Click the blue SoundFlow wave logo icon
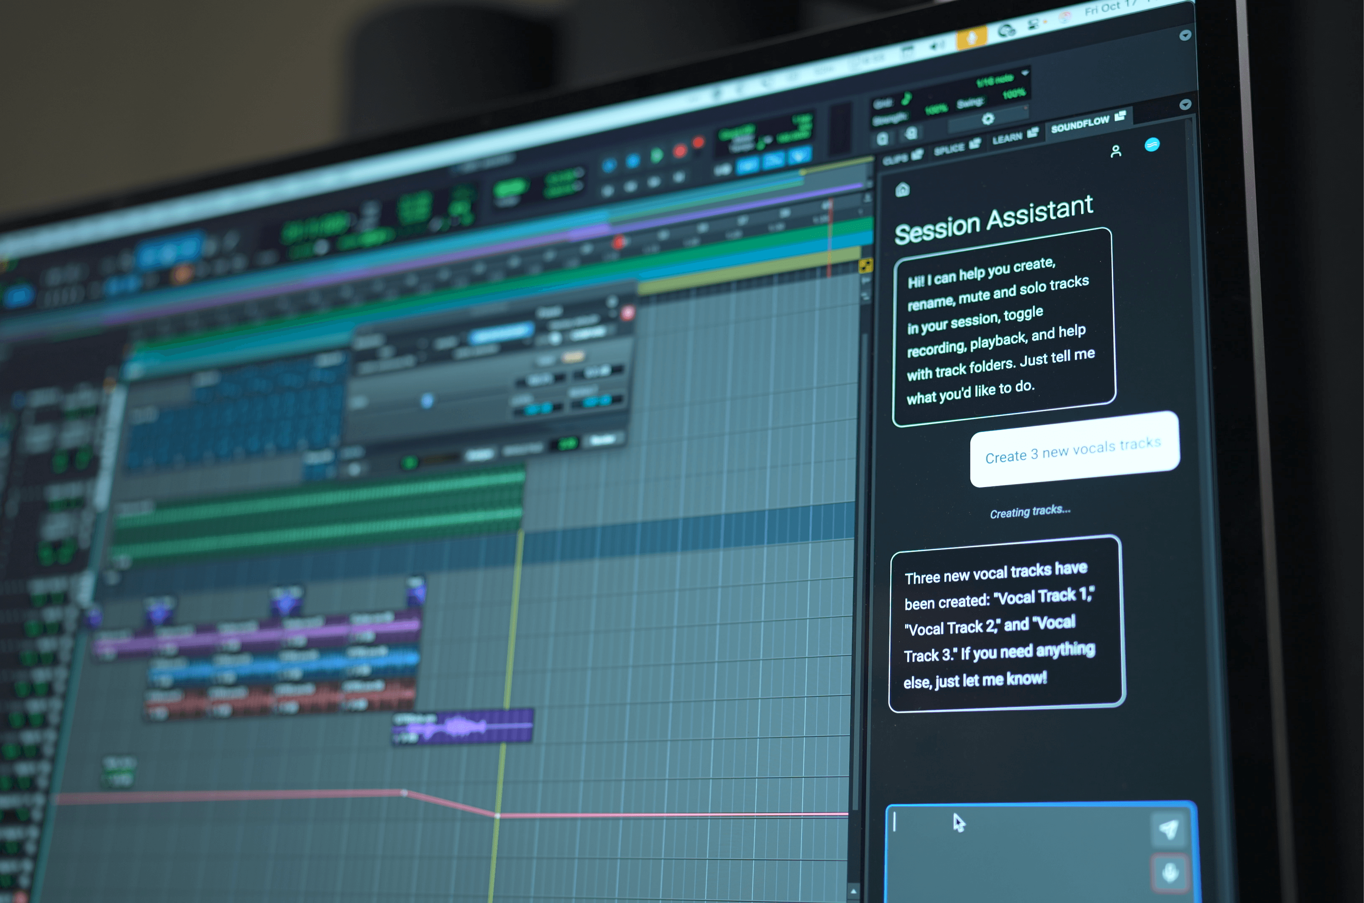The width and height of the screenshot is (1364, 903). 1152,145
